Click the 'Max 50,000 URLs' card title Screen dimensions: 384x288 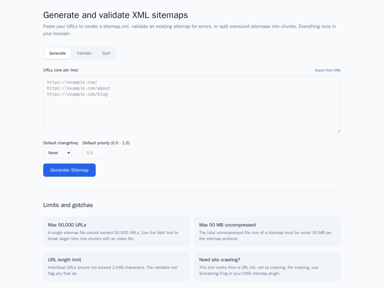pos(67,225)
